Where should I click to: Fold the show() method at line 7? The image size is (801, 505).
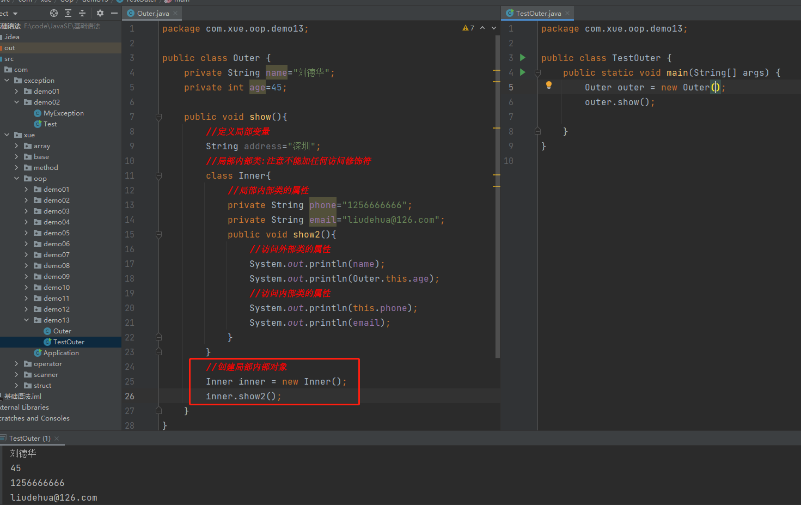pyautogui.click(x=158, y=117)
